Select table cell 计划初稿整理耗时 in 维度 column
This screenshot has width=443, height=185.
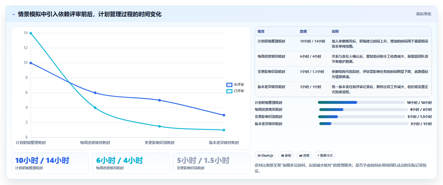pyautogui.click(x=271, y=41)
